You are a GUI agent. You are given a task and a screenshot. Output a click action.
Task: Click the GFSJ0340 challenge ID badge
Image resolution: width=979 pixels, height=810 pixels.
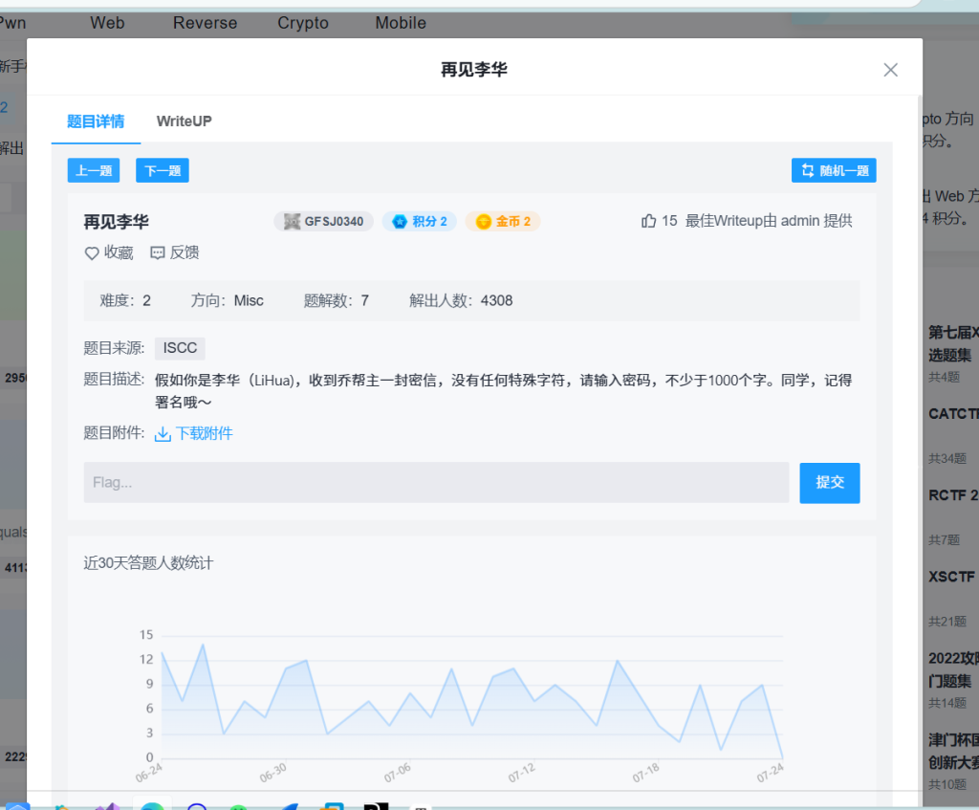tap(324, 222)
